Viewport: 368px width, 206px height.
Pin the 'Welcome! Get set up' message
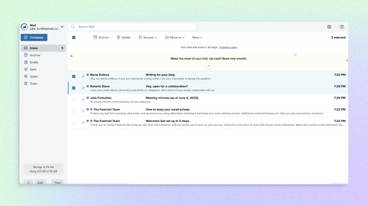point(83,123)
